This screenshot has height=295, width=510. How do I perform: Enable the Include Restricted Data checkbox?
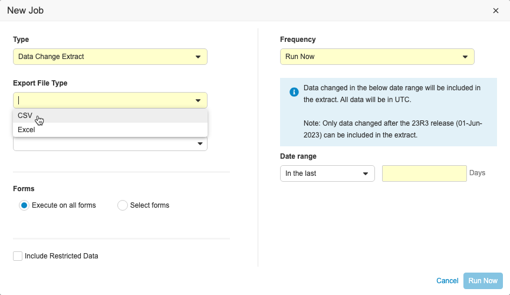point(18,256)
